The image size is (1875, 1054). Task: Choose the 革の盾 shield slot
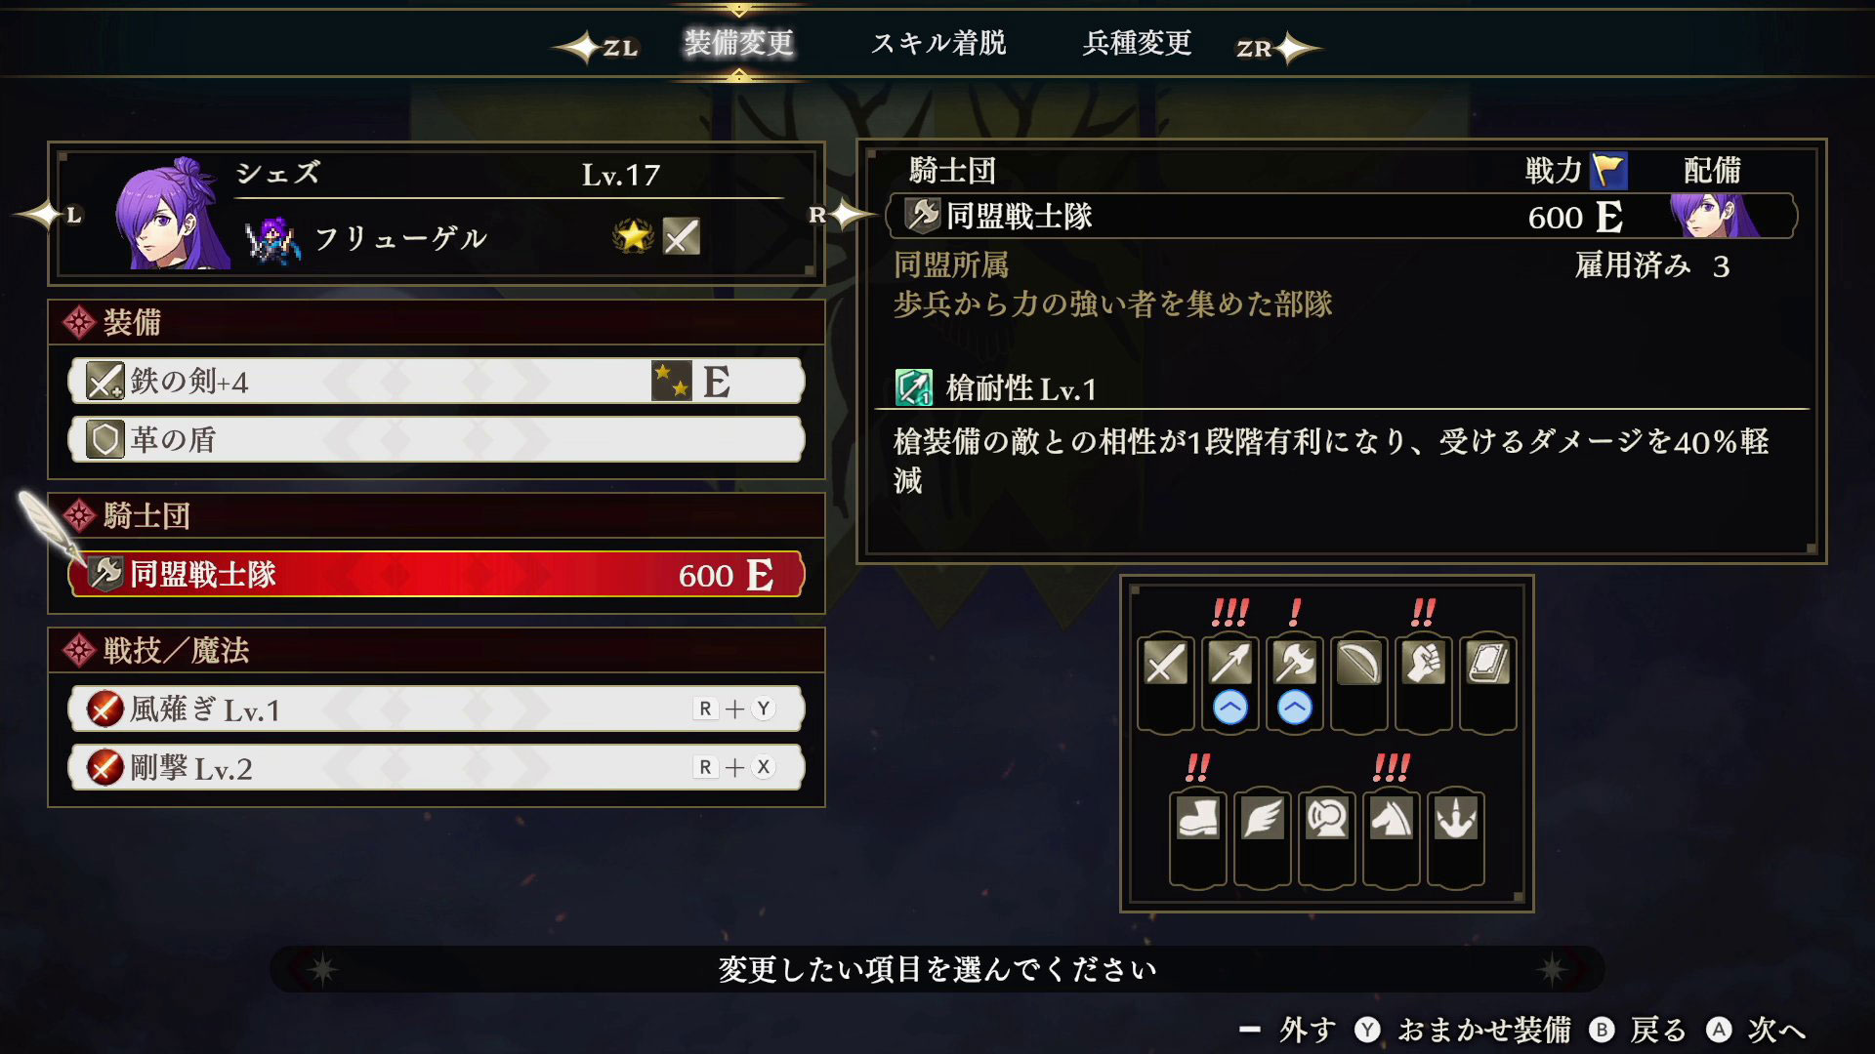437,439
